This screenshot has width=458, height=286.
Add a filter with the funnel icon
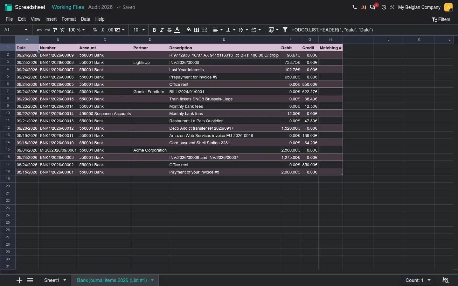point(285,30)
